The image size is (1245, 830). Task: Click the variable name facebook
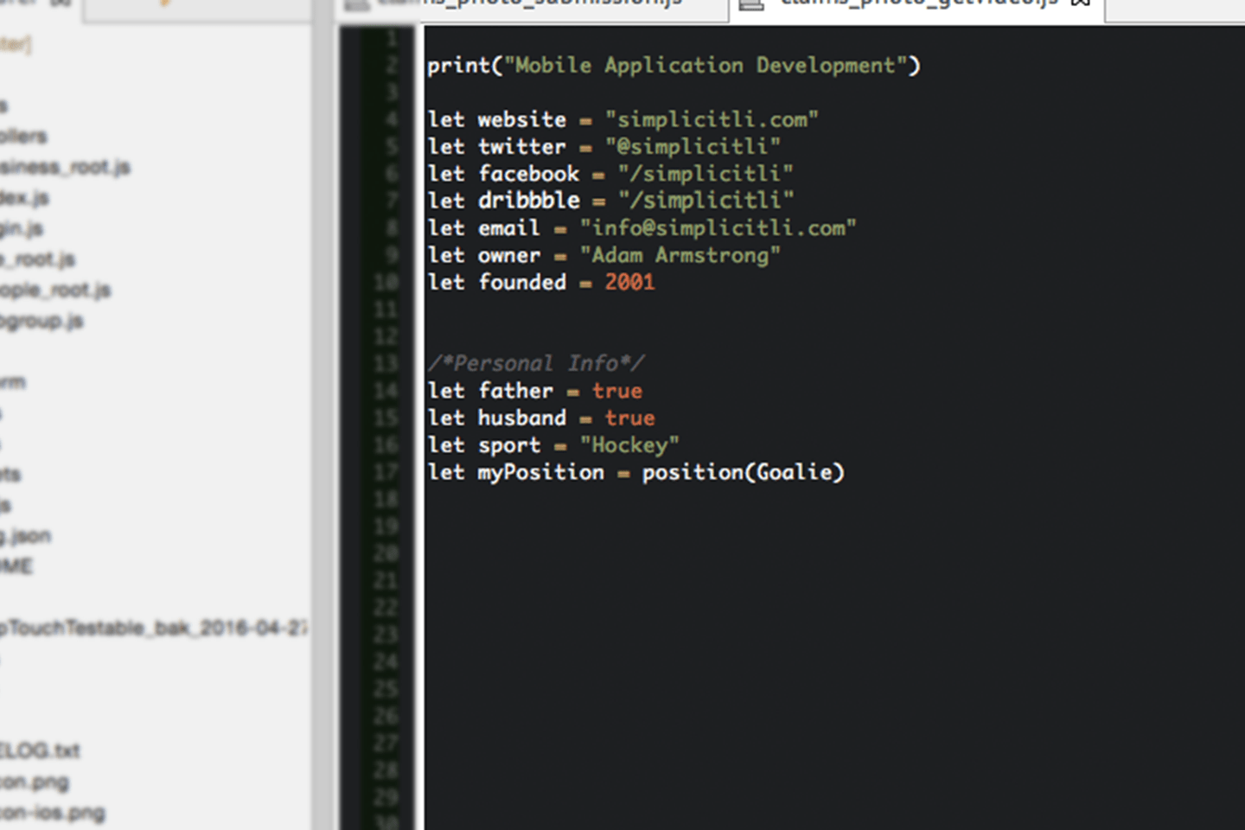(528, 174)
